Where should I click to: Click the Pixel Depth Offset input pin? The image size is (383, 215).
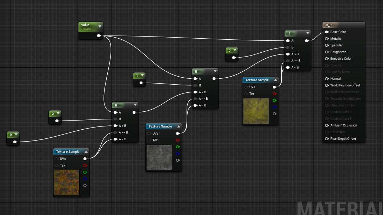pyautogui.click(x=327, y=139)
